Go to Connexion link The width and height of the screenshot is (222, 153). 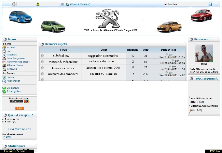[13, 88]
